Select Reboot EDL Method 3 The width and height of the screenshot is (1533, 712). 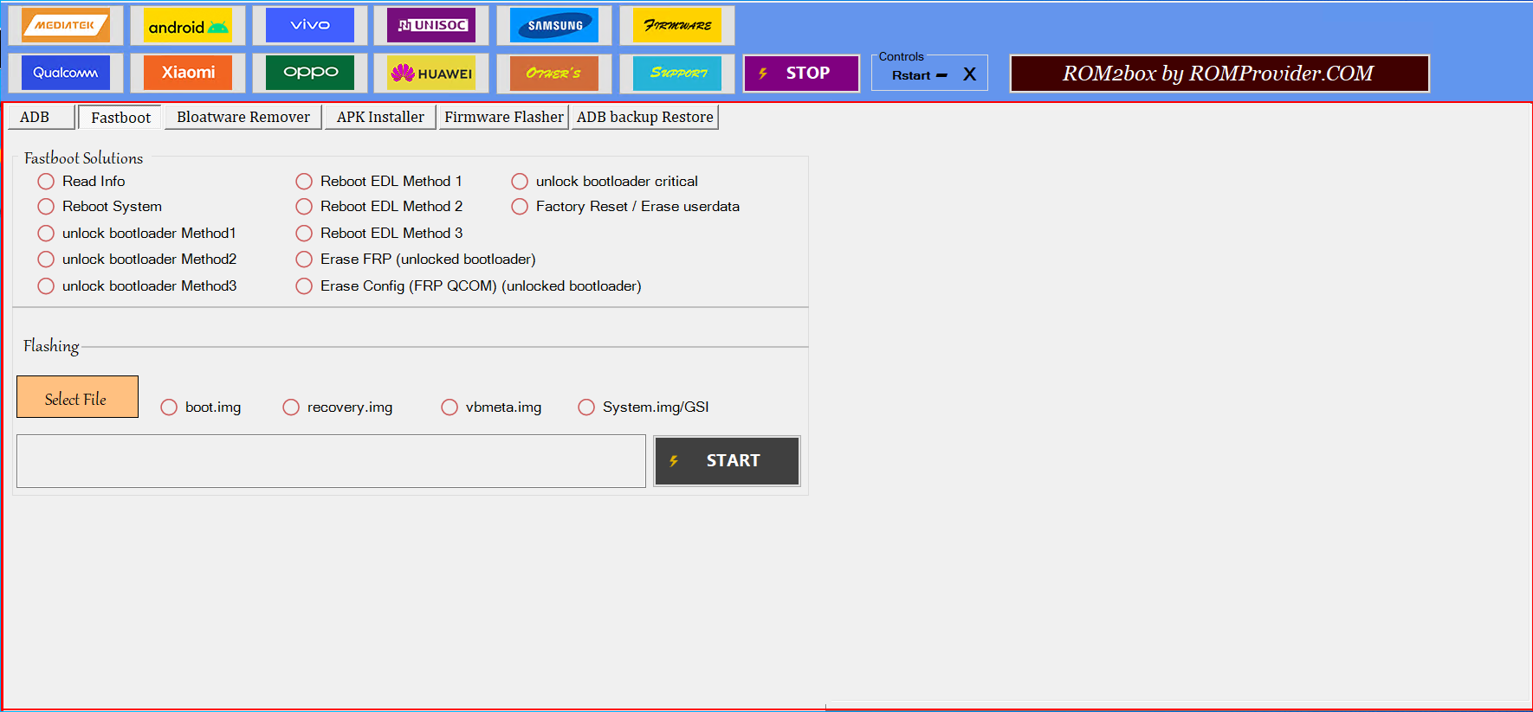coord(379,233)
